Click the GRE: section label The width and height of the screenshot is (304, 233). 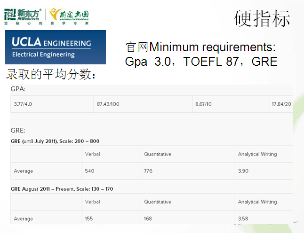pos(18,131)
